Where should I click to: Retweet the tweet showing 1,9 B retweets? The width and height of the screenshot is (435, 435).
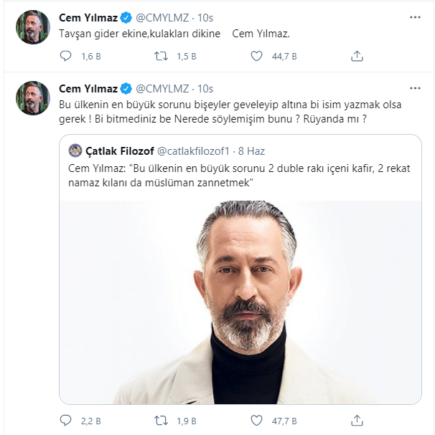pyautogui.click(x=162, y=421)
